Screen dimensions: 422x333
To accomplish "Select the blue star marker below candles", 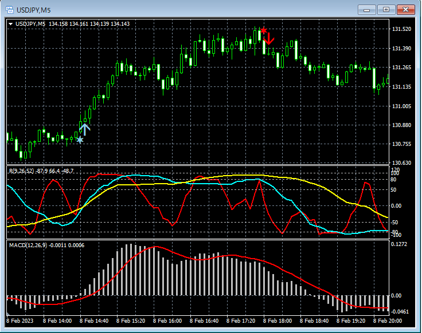I will click(80, 140).
